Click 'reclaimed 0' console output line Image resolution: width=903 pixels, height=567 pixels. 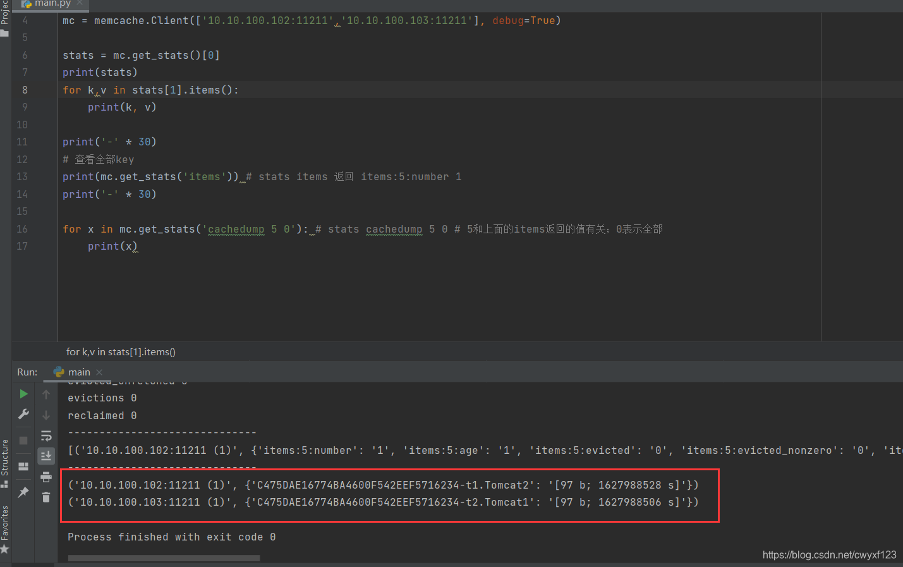102,415
